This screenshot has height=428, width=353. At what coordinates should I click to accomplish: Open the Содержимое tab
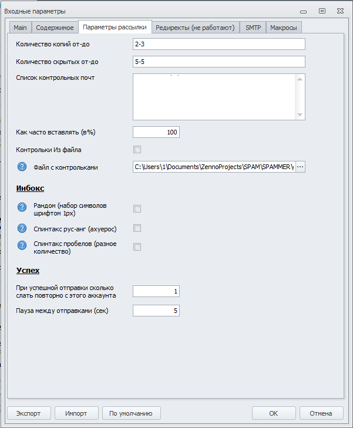[55, 27]
